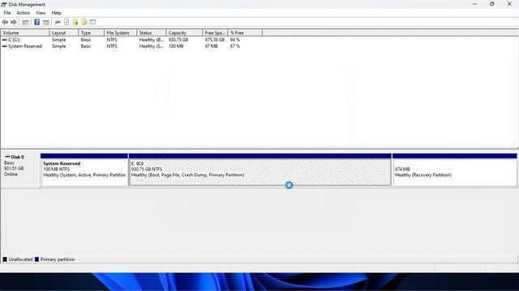Minimize the Disk Management window
This screenshot has height=291, width=519.
[x=475, y=4]
